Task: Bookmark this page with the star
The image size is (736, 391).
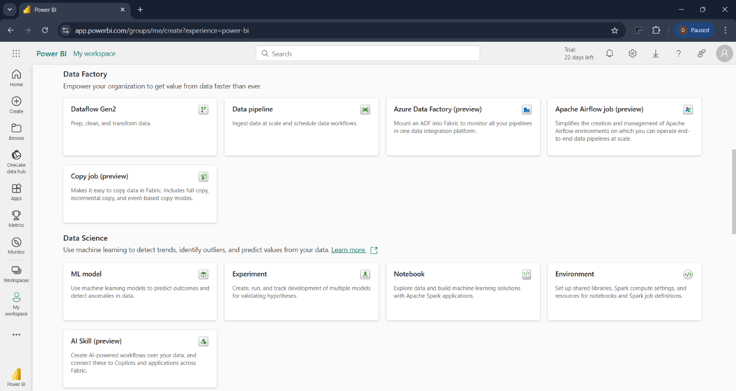Action: (x=615, y=30)
